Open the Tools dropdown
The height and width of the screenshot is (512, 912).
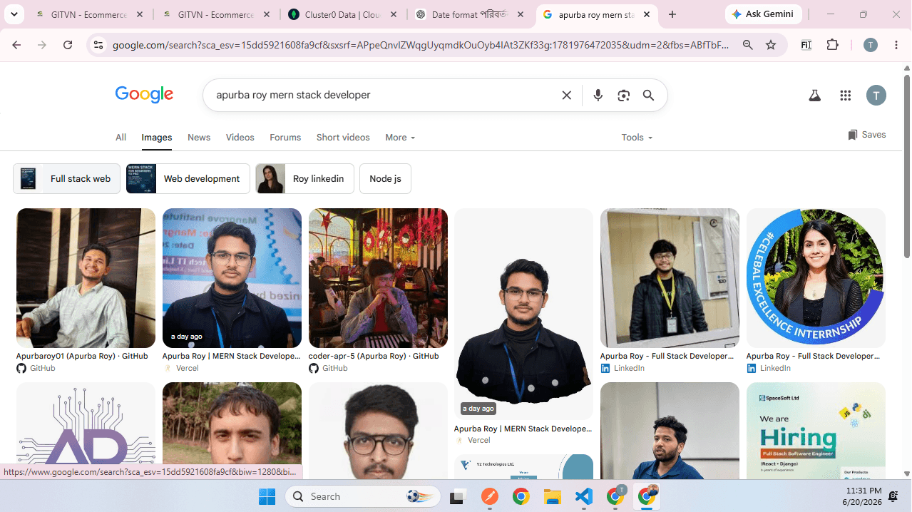[637, 138]
